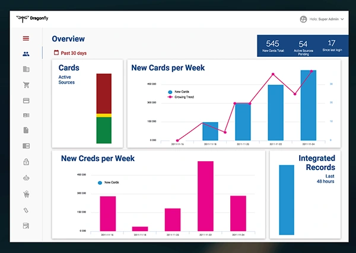The height and width of the screenshot is (253, 356).
Task: Click the Dragonfly logo
Action: pyautogui.click(x=32, y=18)
